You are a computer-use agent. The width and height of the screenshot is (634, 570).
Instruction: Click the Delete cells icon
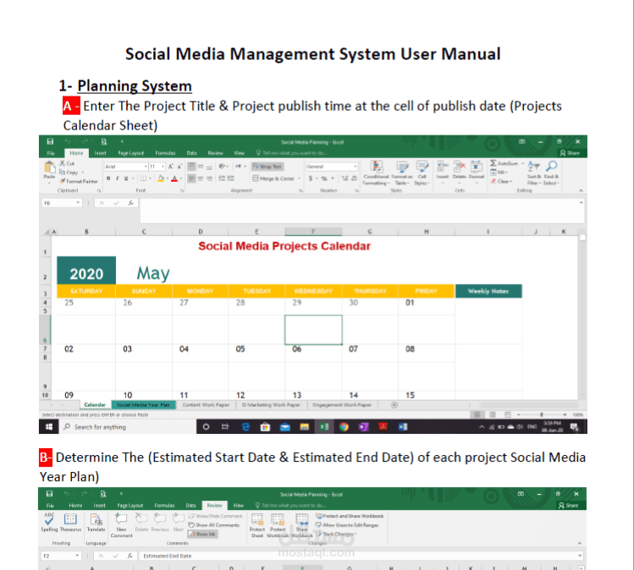pos(460,167)
